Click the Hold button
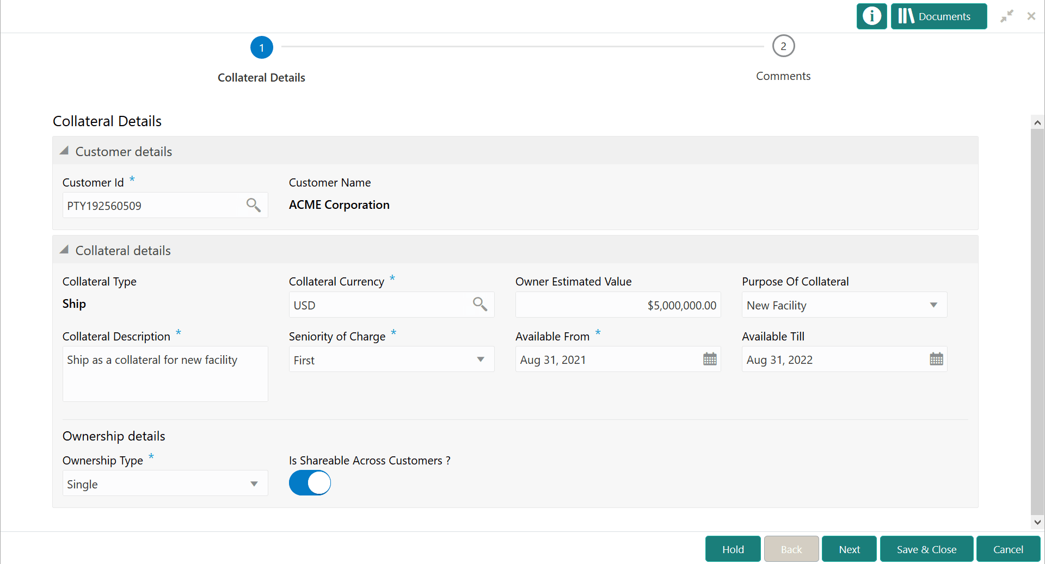 tap(733, 549)
